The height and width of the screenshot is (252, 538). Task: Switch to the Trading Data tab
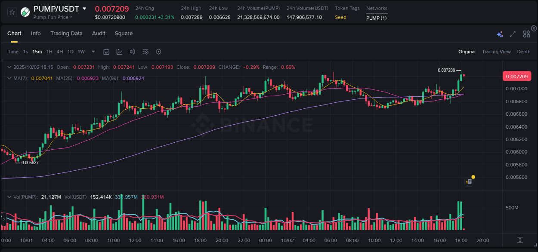[66, 34]
